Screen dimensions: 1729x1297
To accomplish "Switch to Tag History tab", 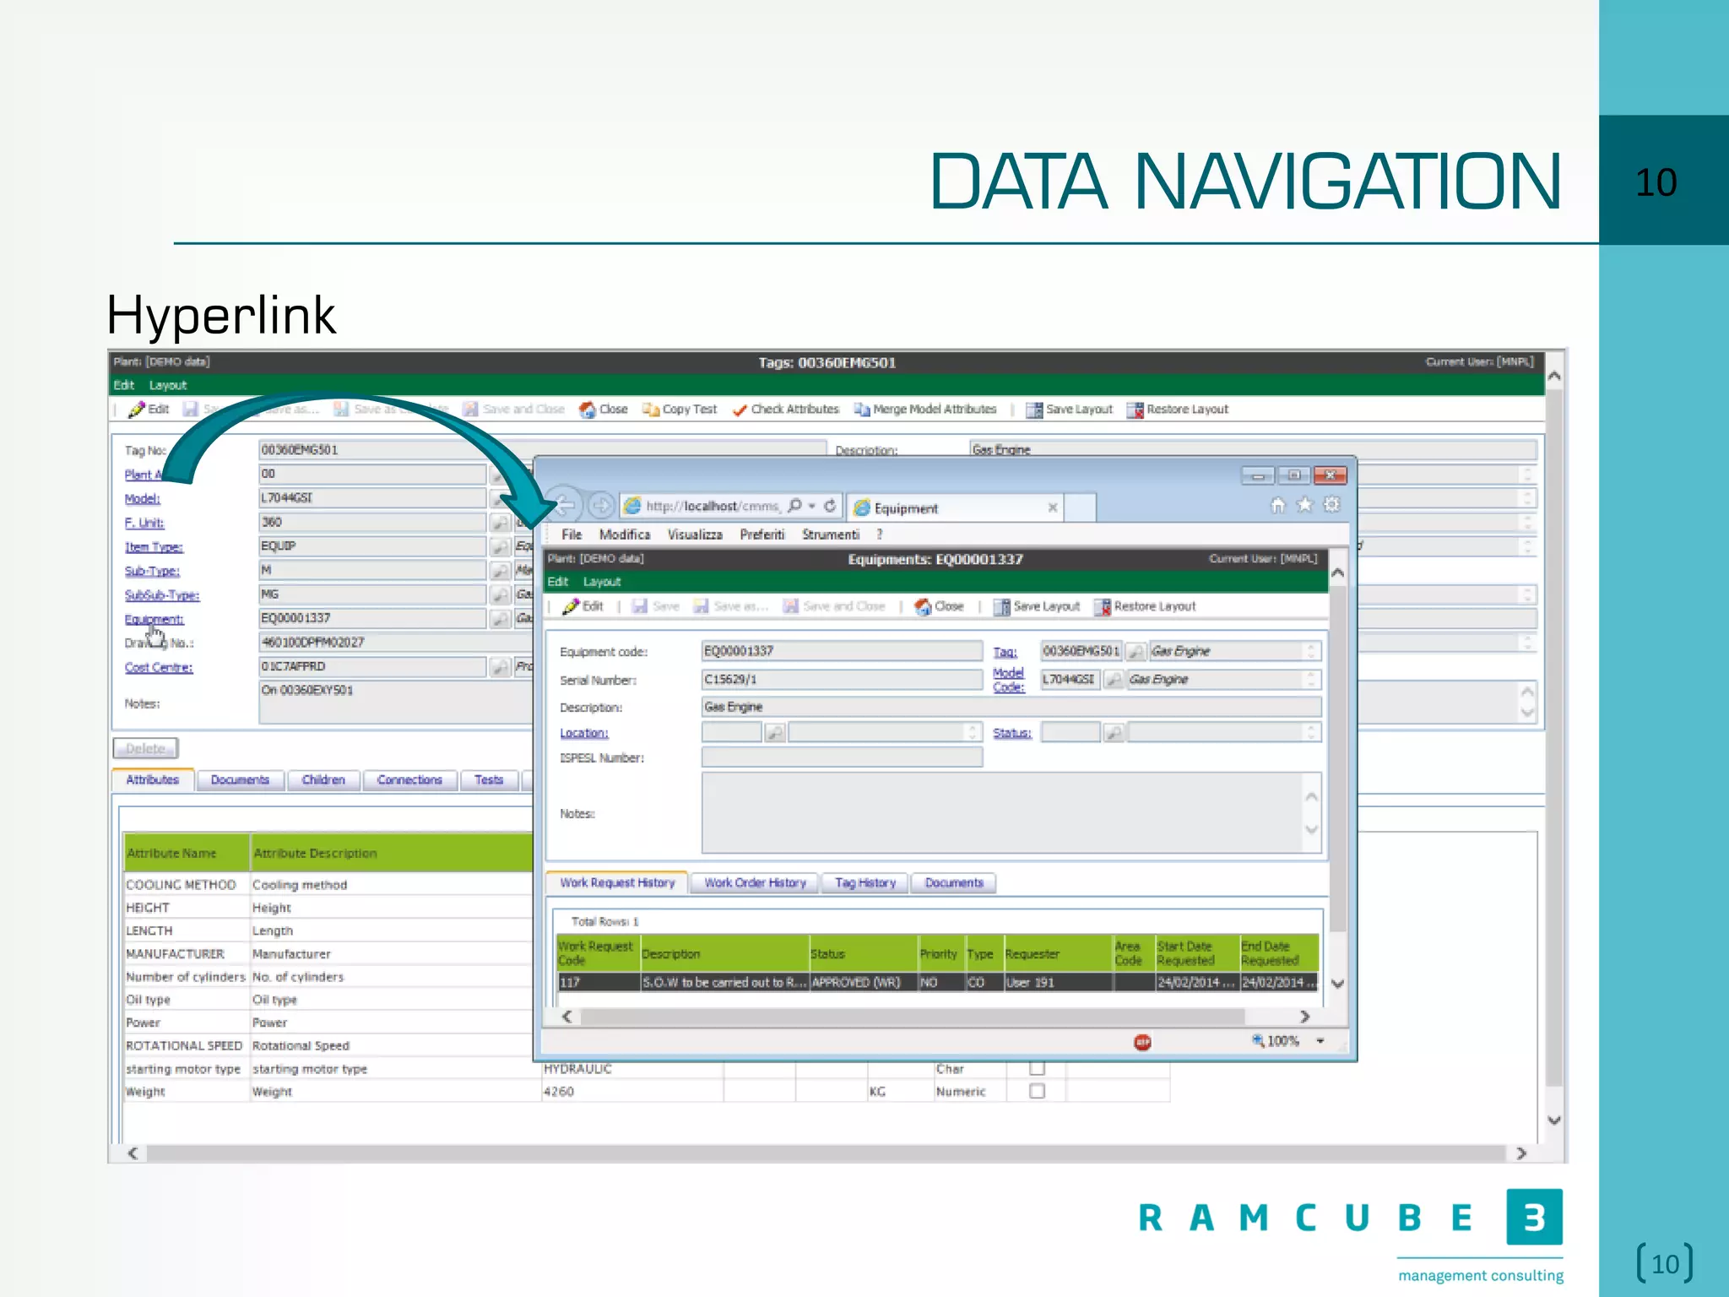I will coord(864,882).
